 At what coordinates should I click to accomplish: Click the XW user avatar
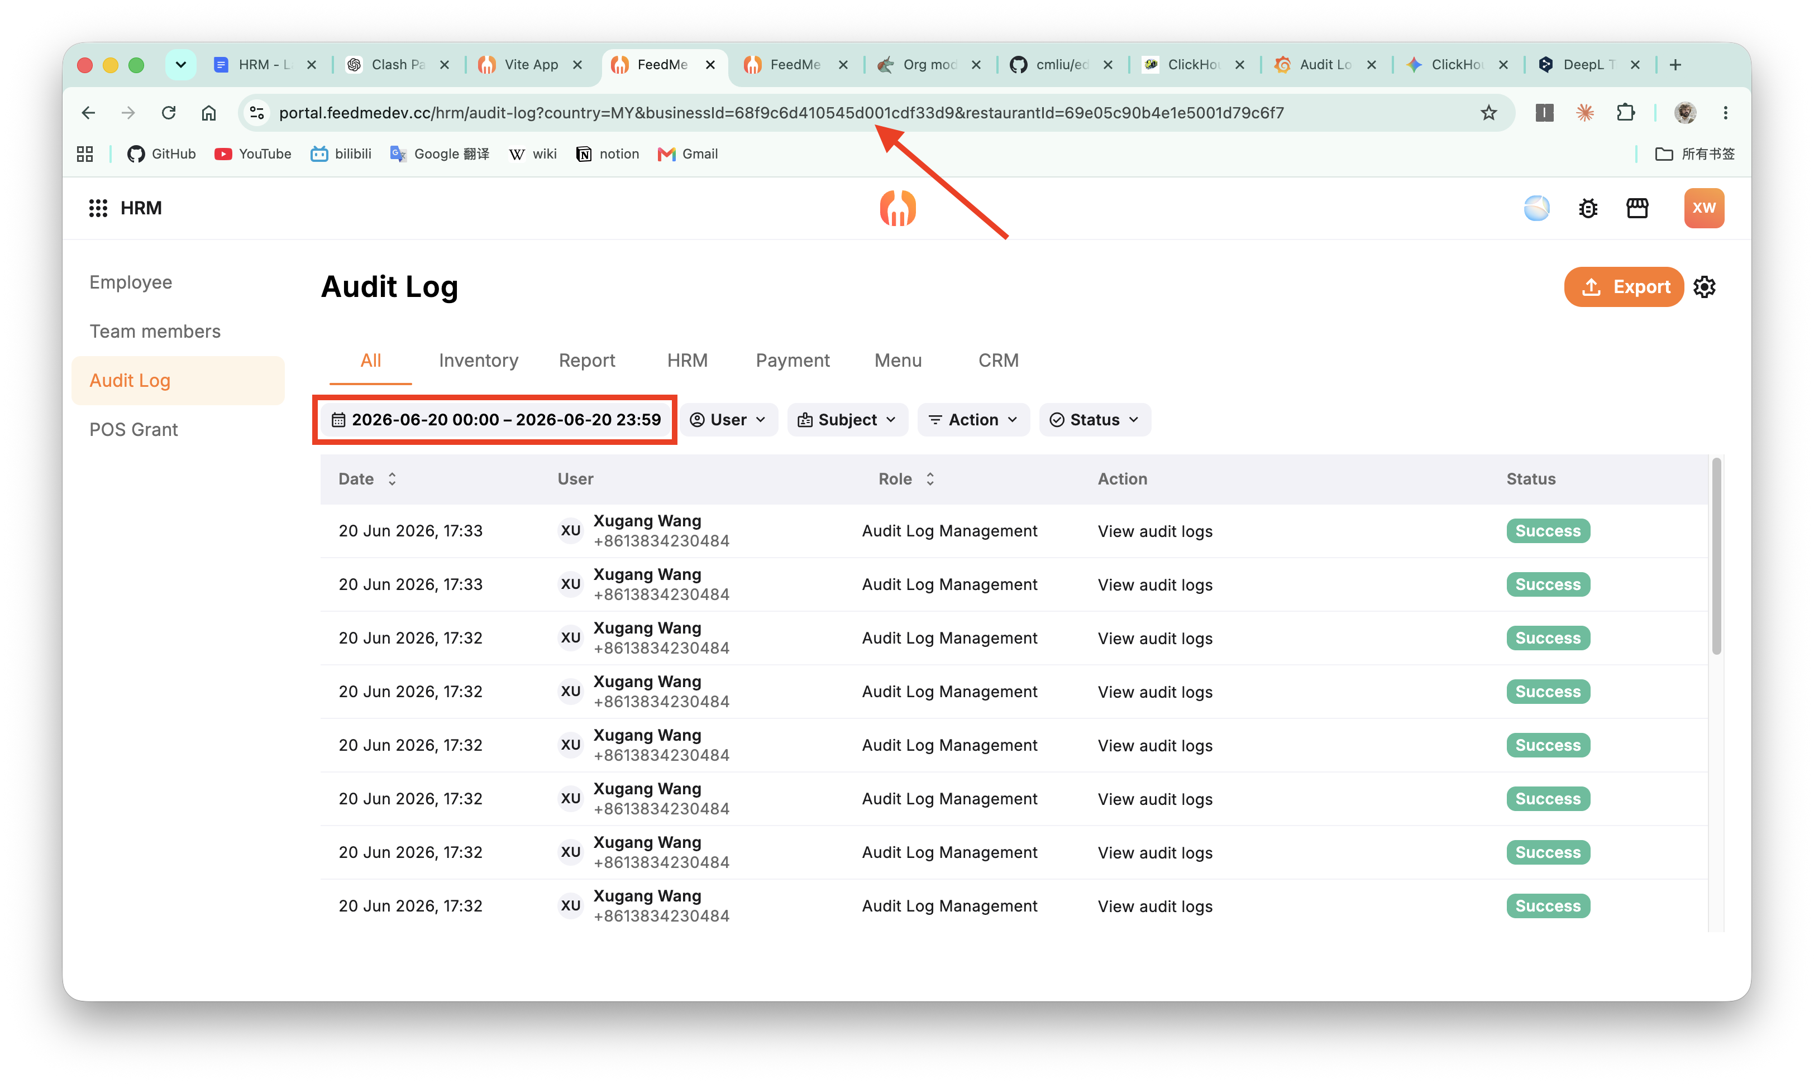point(1703,208)
